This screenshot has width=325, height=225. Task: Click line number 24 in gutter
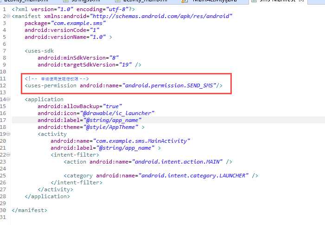[x=3, y=169]
